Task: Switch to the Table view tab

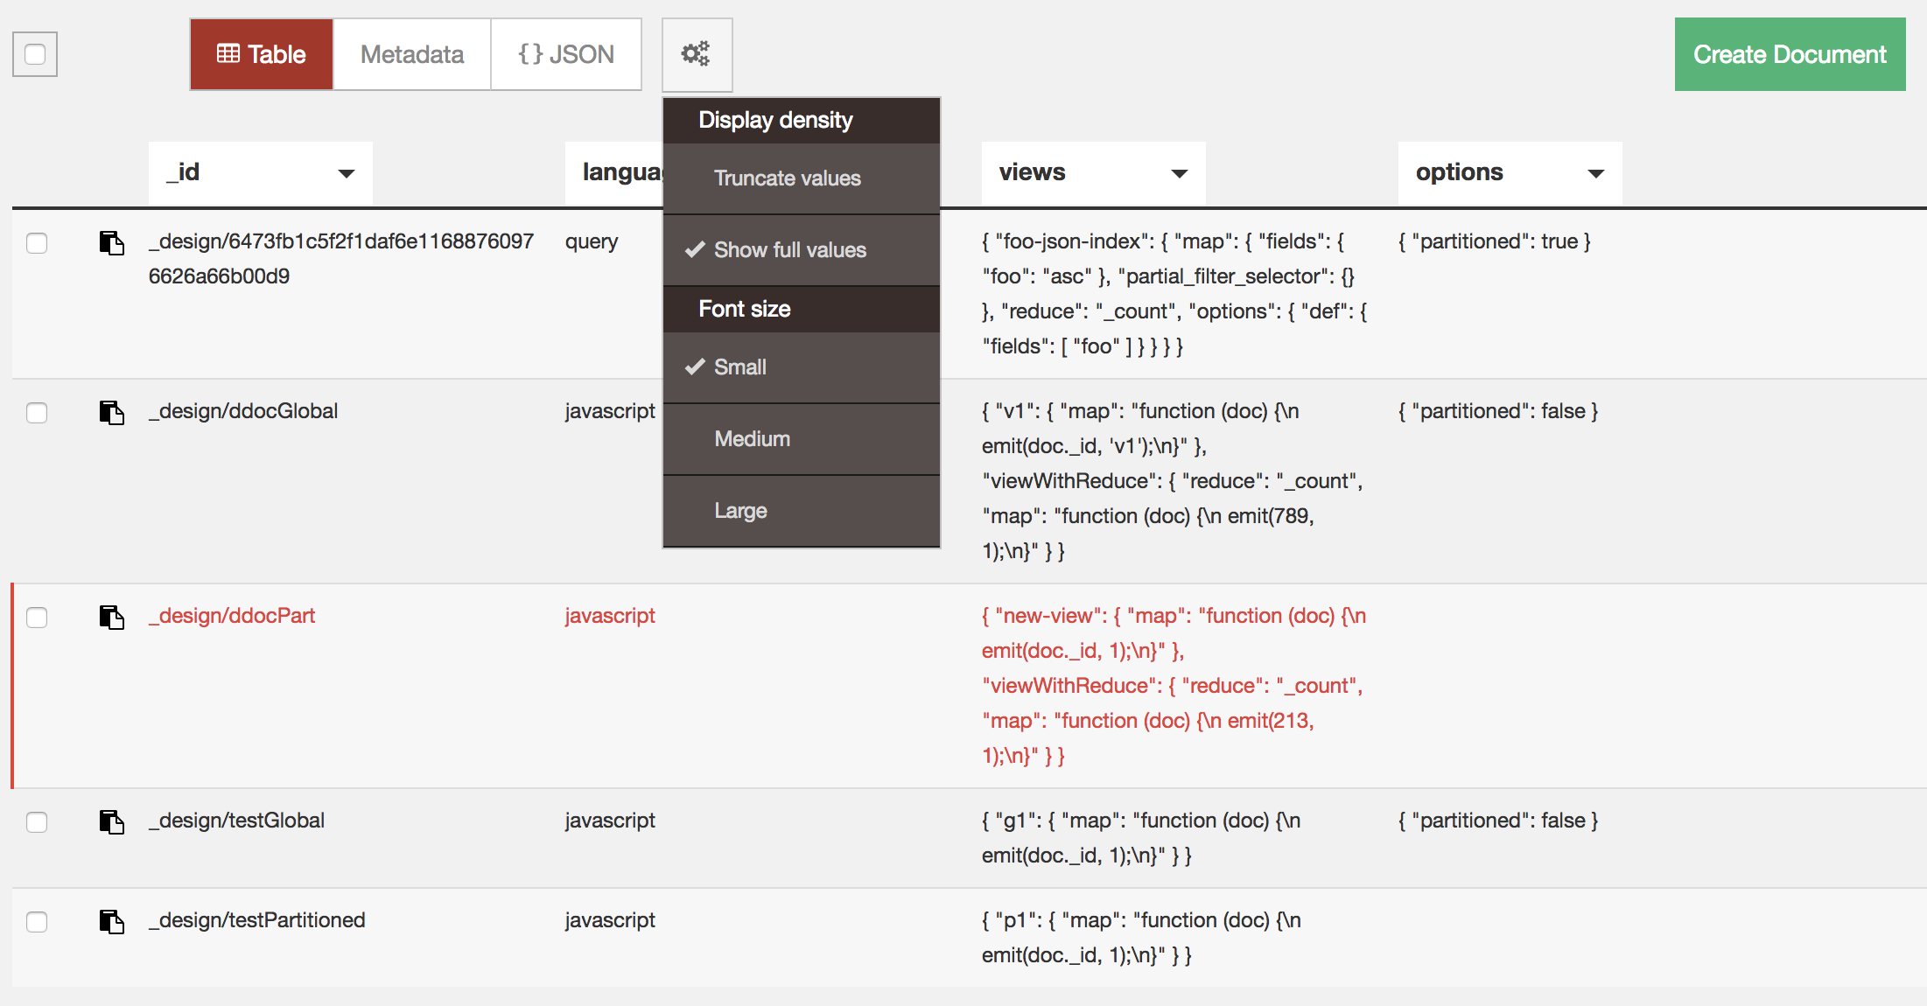Action: [261, 54]
